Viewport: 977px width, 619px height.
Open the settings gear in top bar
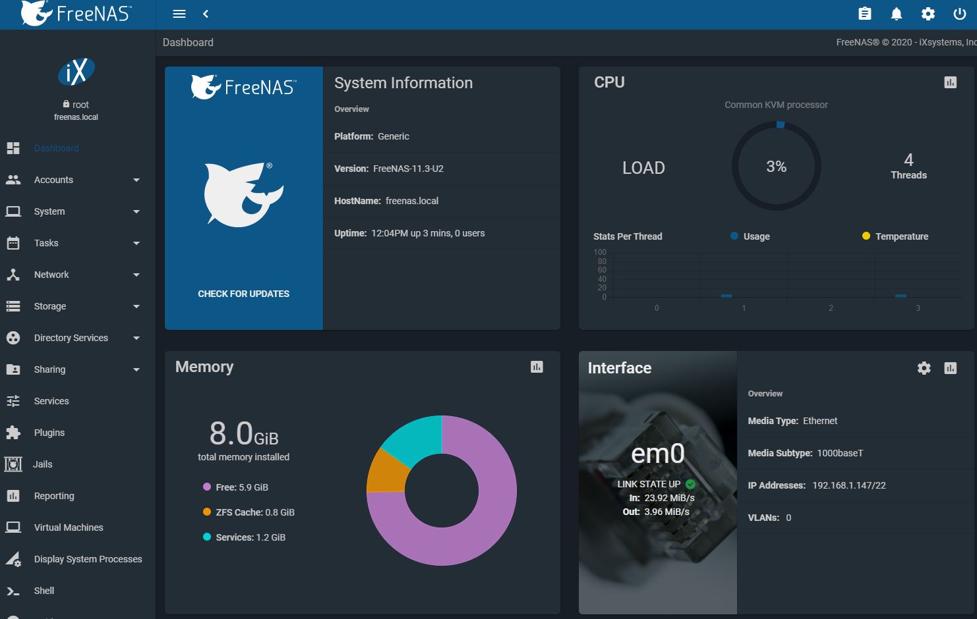point(928,14)
